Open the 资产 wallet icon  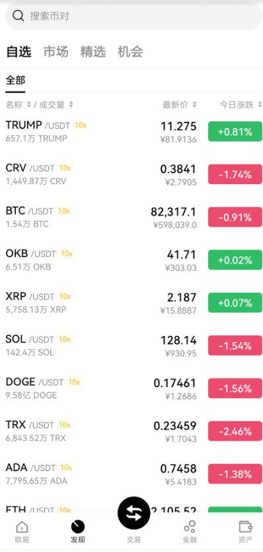[245, 527]
